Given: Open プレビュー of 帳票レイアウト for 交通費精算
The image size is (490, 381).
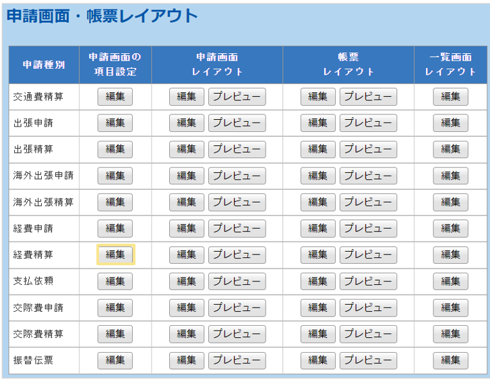Looking at the screenshot, I should 368,96.
